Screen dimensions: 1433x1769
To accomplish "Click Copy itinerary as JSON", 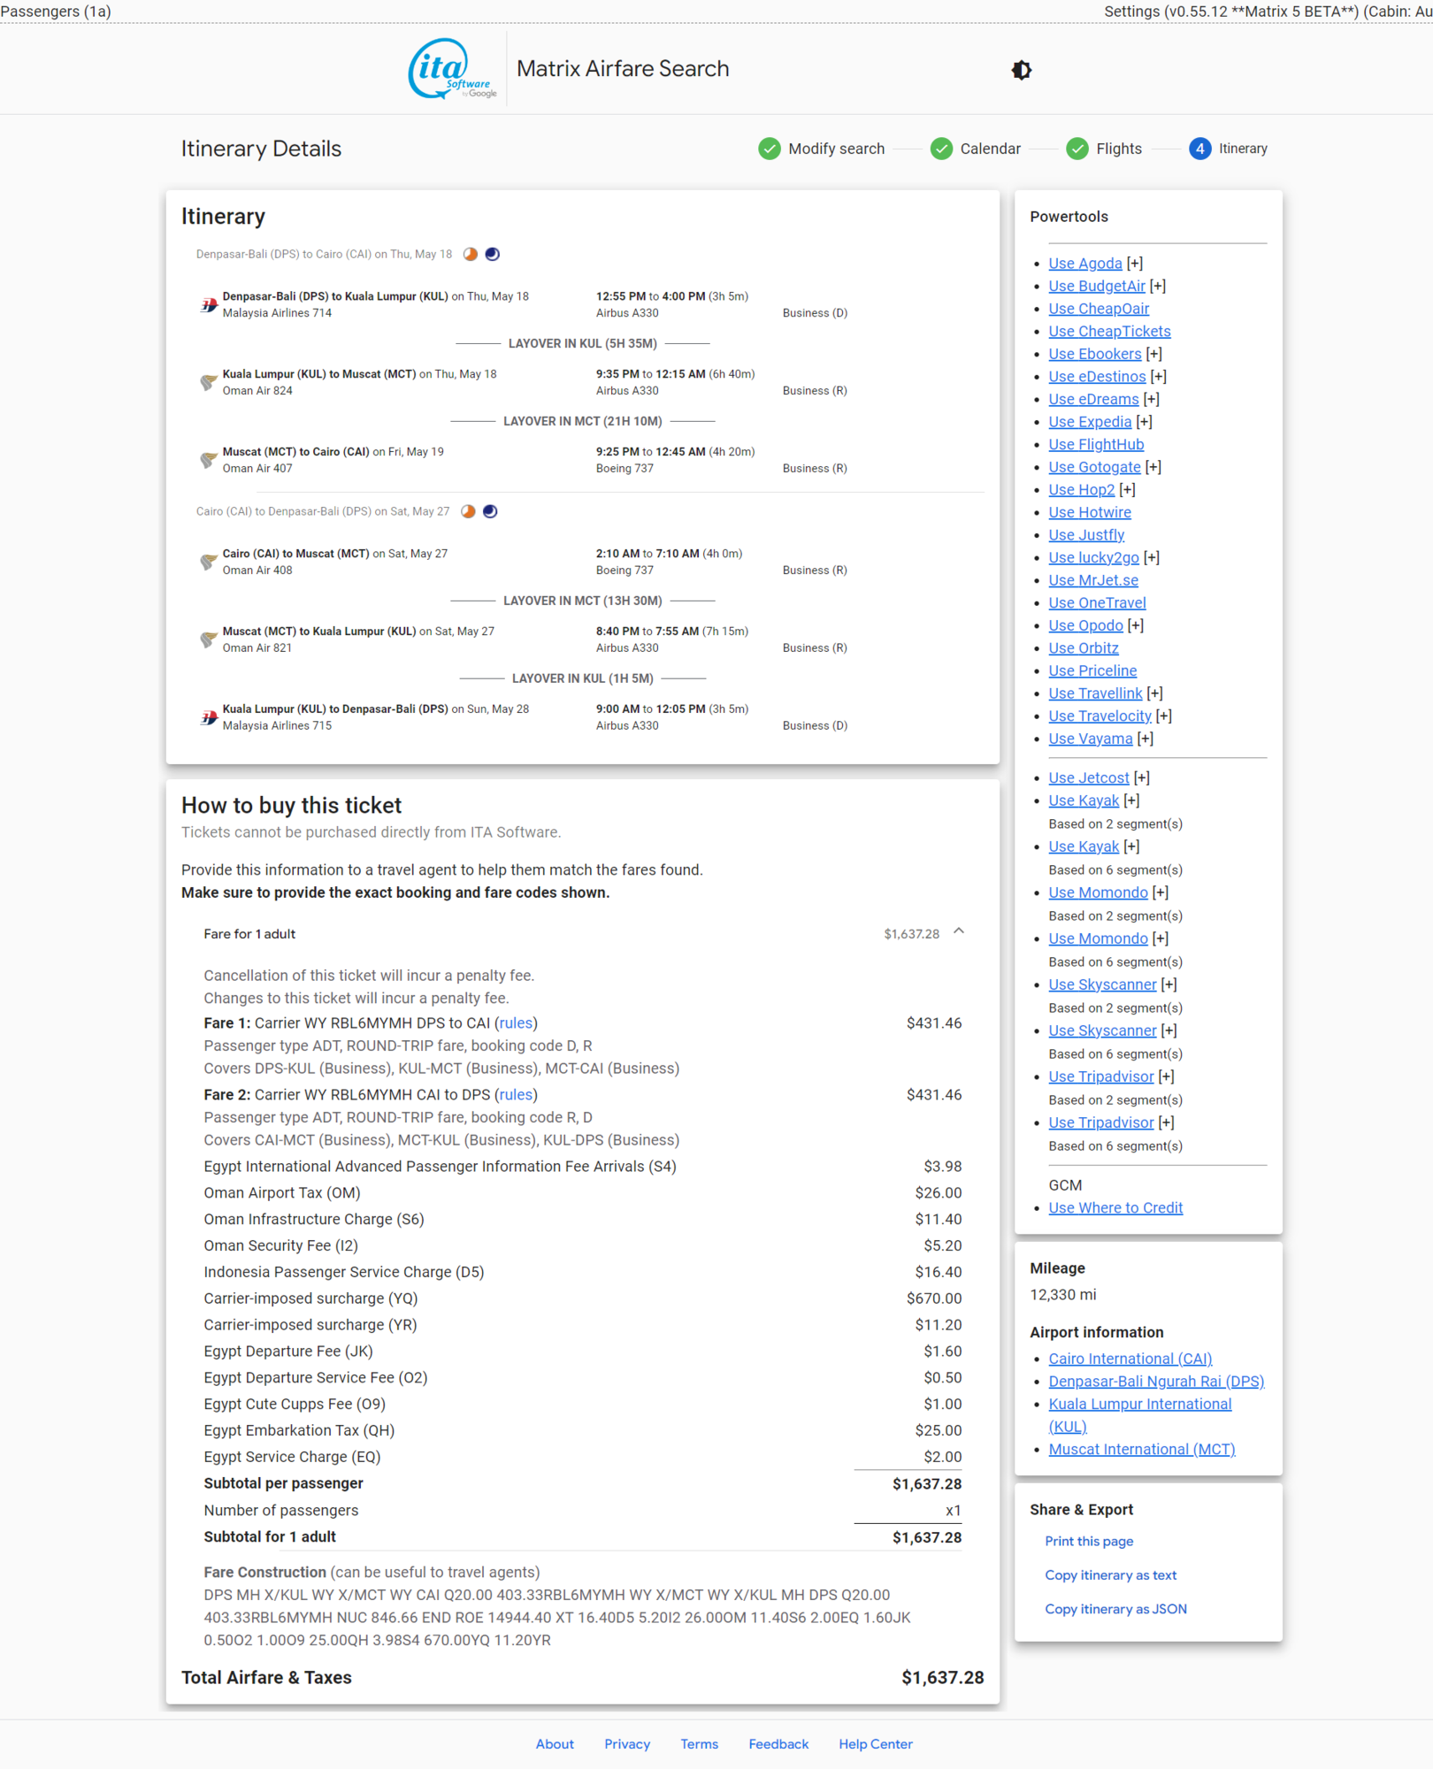I will click(x=1115, y=1609).
